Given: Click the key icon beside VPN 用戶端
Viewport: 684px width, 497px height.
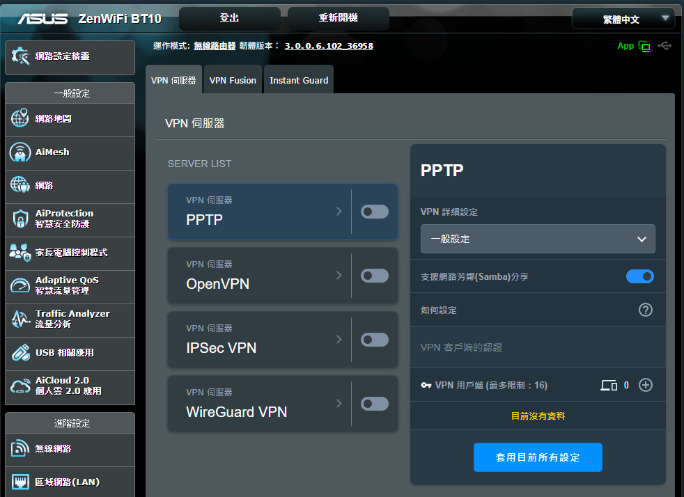Looking at the screenshot, I should (426, 386).
